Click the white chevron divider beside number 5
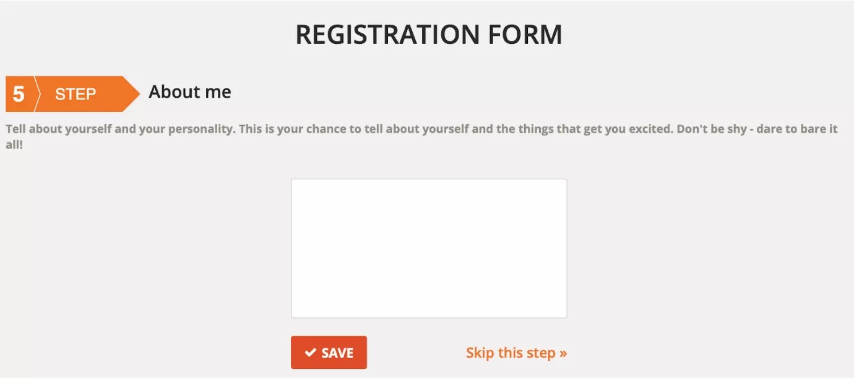Image resolution: width=854 pixels, height=384 pixels. (37, 94)
